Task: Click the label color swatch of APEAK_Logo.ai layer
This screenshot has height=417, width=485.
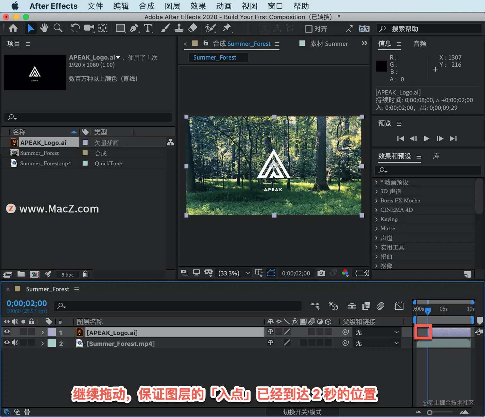Action: click(x=52, y=332)
